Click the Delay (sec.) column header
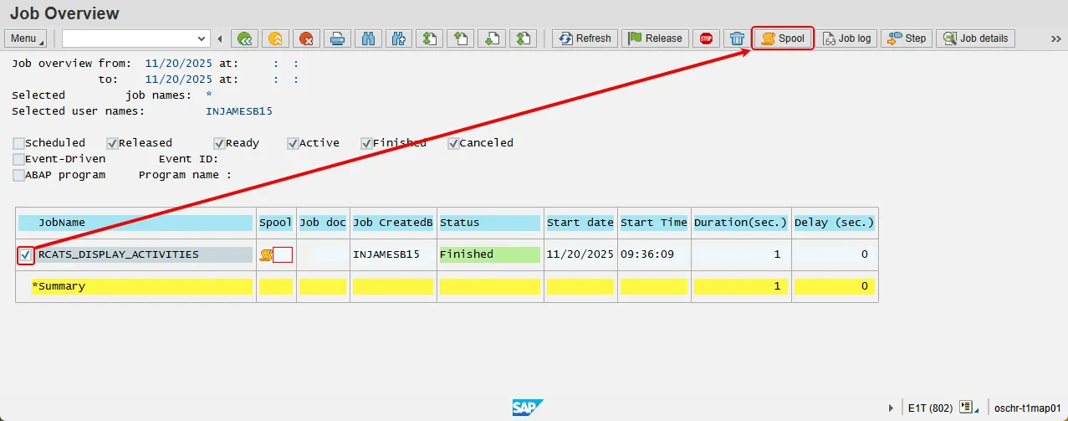Image resolution: width=1068 pixels, height=421 pixels. coord(835,223)
